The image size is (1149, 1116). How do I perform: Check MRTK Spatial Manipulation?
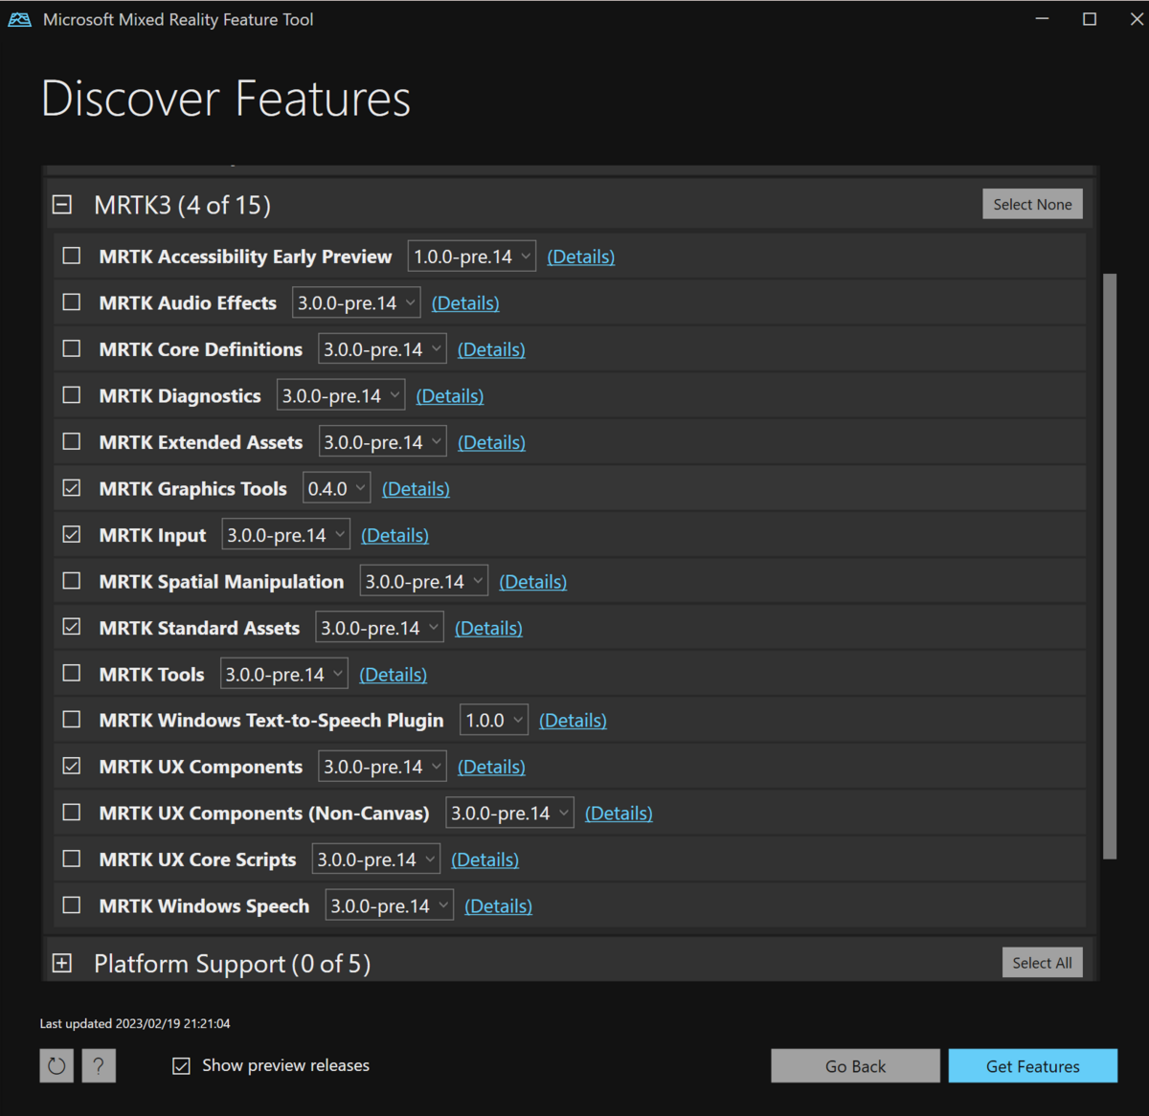pos(72,581)
